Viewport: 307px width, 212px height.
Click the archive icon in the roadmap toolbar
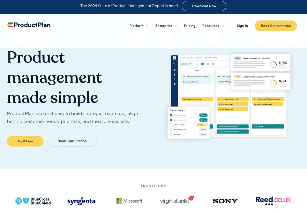pyautogui.click(x=213, y=64)
